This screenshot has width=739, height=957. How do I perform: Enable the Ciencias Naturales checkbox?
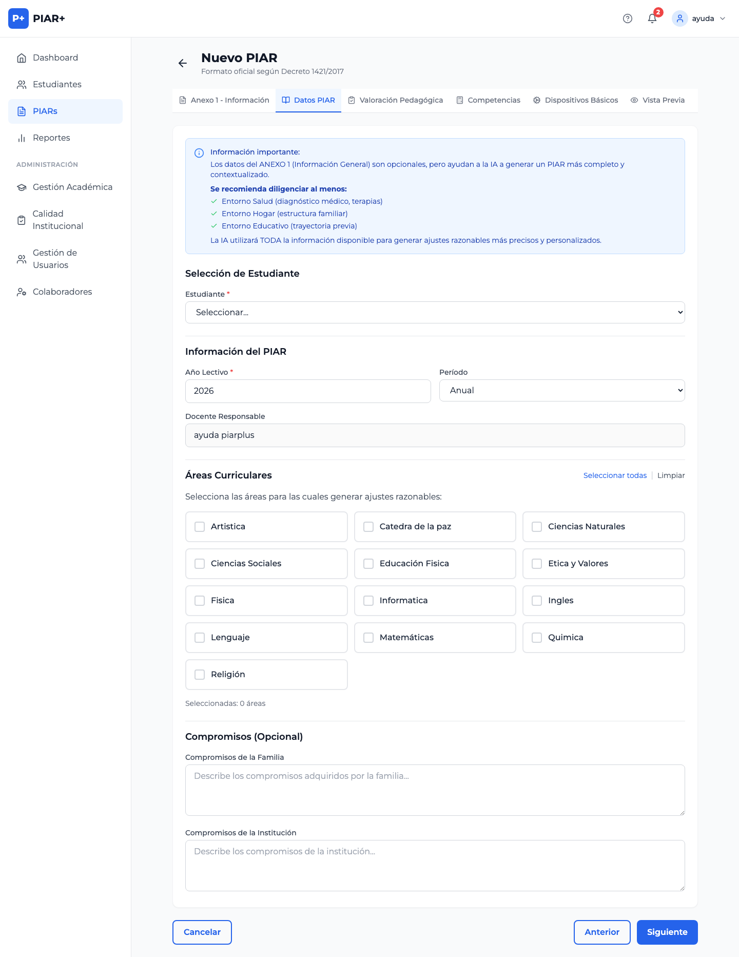pyautogui.click(x=537, y=527)
